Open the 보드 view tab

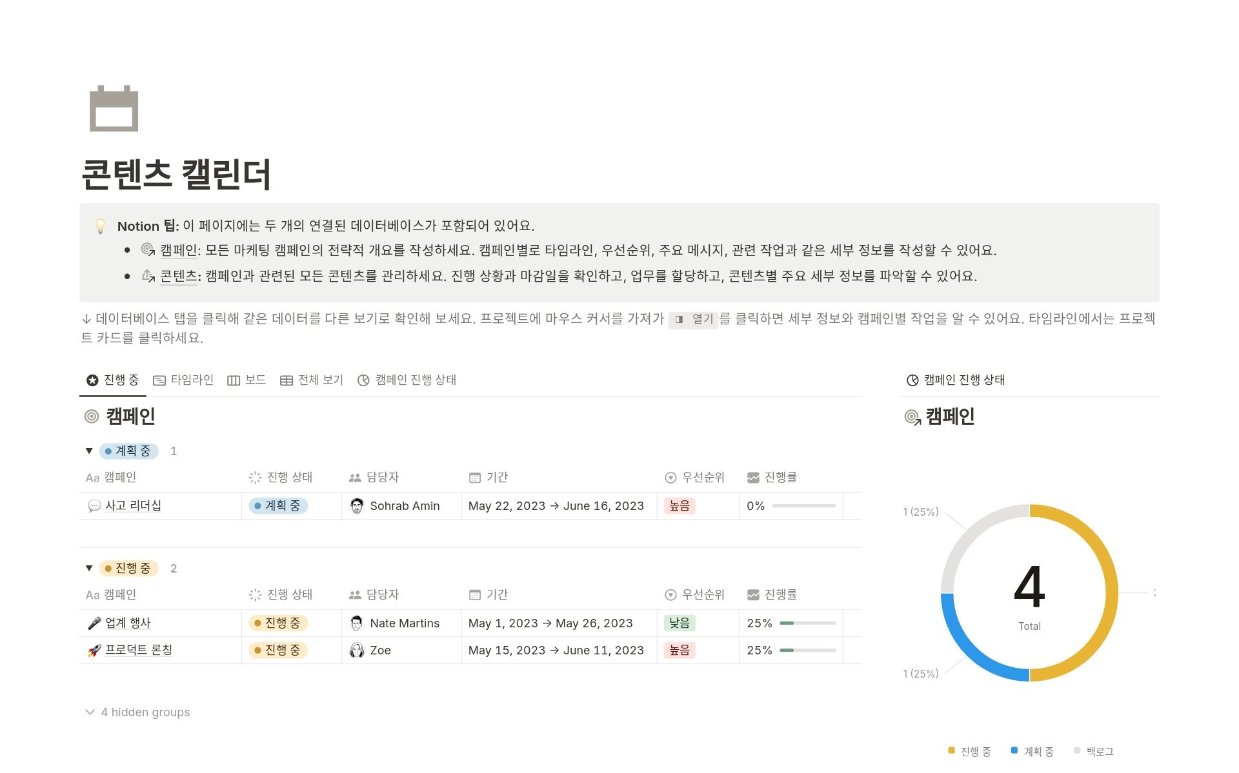254,380
